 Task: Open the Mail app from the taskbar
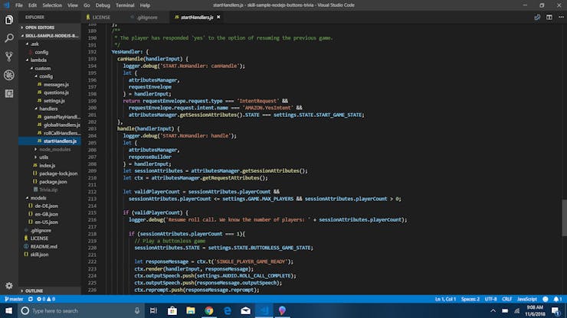(x=246, y=310)
